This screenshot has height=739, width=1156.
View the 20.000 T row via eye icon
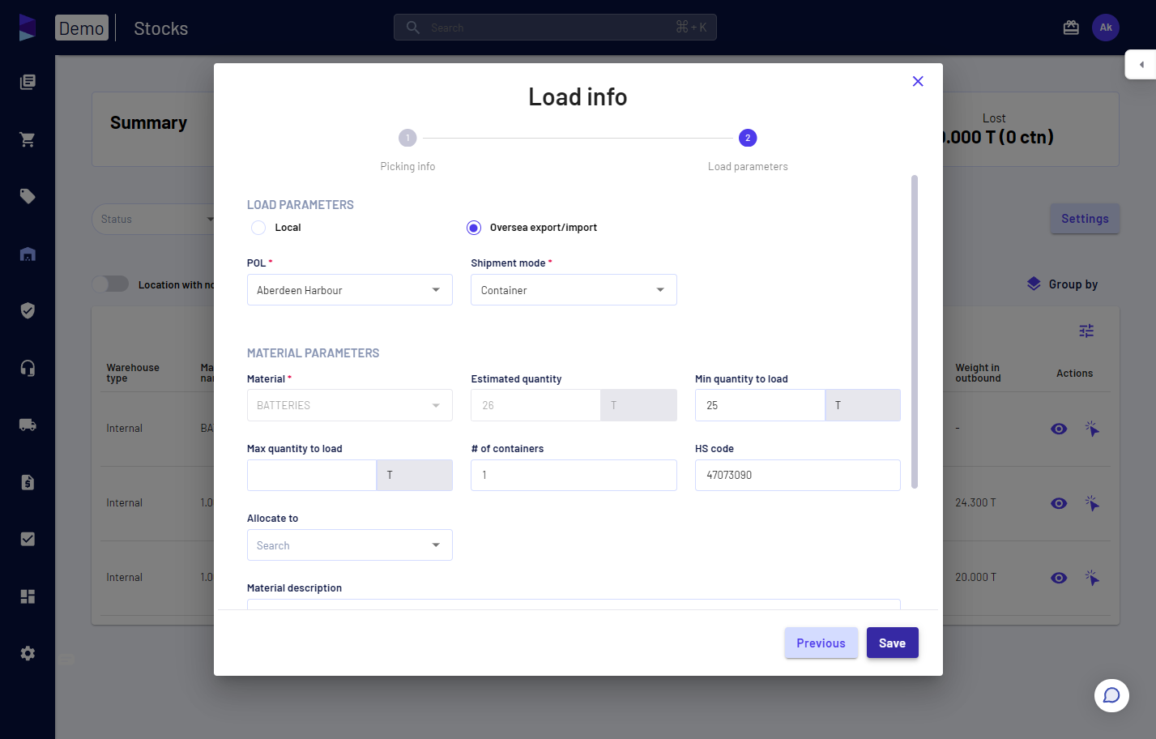tap(1059, 578)
